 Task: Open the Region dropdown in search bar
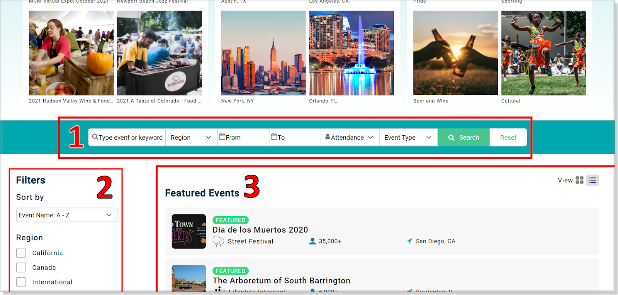pyautogui.click(x=191, y=138)
